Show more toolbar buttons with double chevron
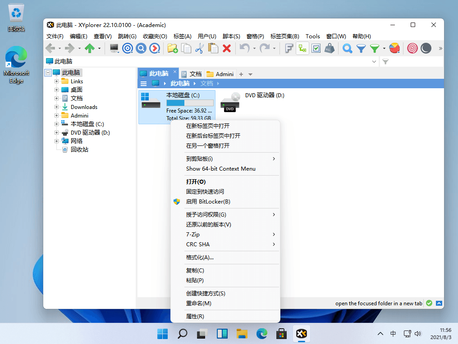This screenshot has height=344, width=458. click(440, 49)
